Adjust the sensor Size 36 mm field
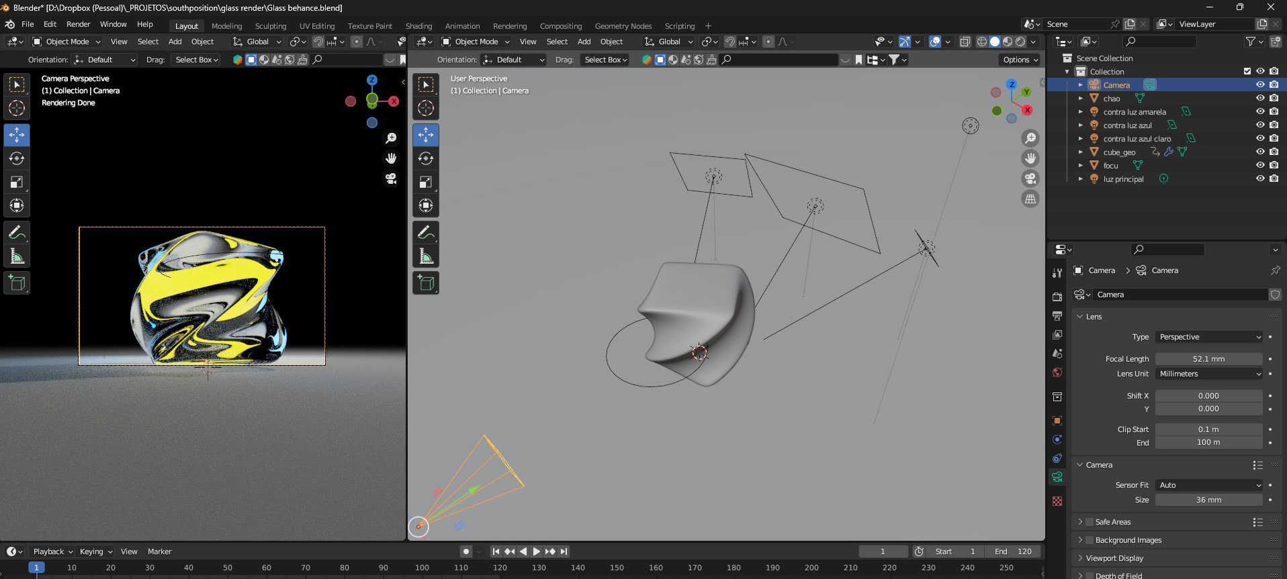The width and height of the screenshot is (1287, 579). (x=1209, y=500)
